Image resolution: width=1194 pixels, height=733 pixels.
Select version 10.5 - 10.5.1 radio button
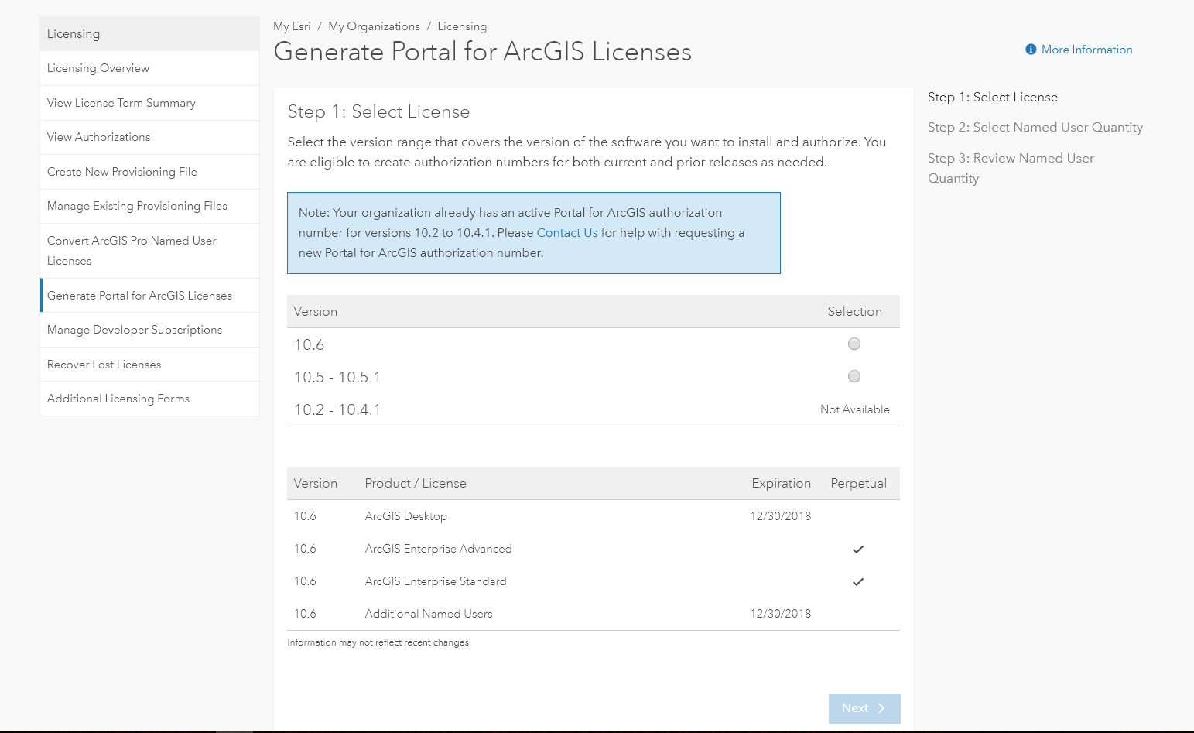point(854,376)
